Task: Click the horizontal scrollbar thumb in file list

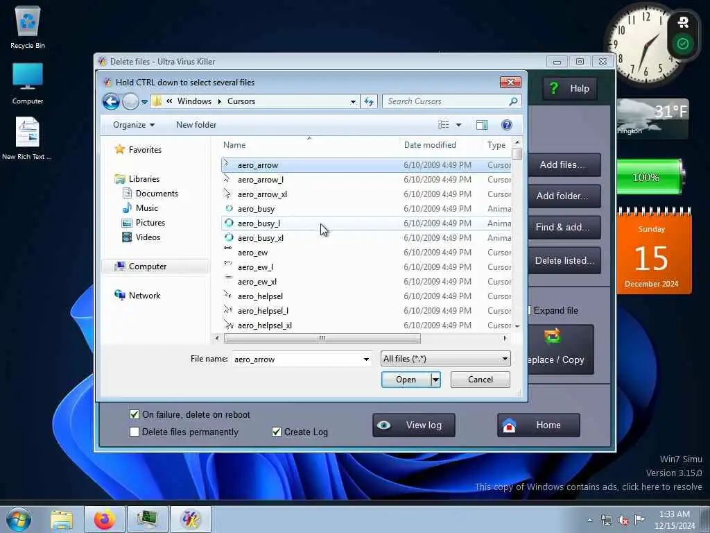Action: [322, 338]
